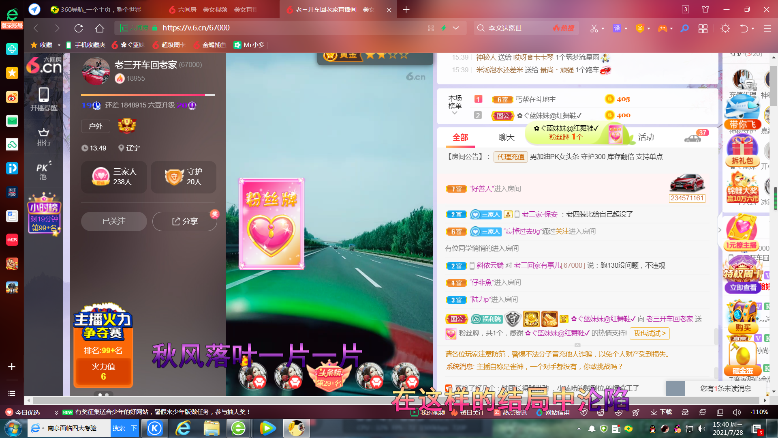Viewport: 778px width, 438px height.
Task: Open the apps grid icon in toolbar
Action: point(703,28)
